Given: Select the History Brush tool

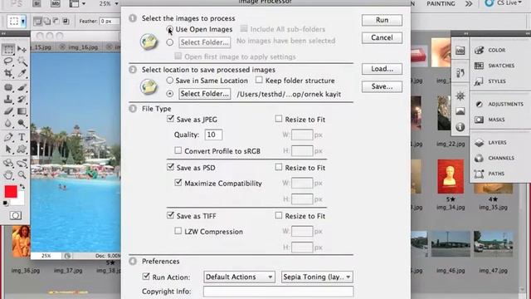Looking at the screenshot, I should (x=22, y=100).
